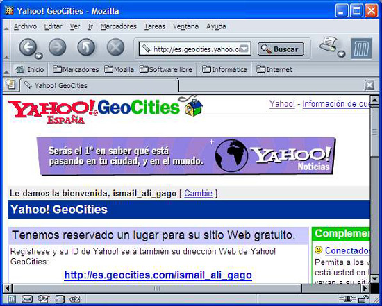
Task: Click the vertical scrollbar thumb
Action: [374, 131]
